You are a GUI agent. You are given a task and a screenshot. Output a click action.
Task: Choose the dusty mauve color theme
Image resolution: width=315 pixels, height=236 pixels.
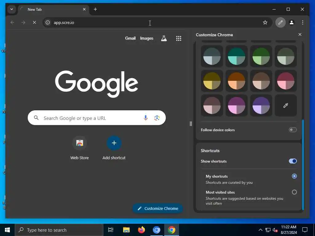212,105
